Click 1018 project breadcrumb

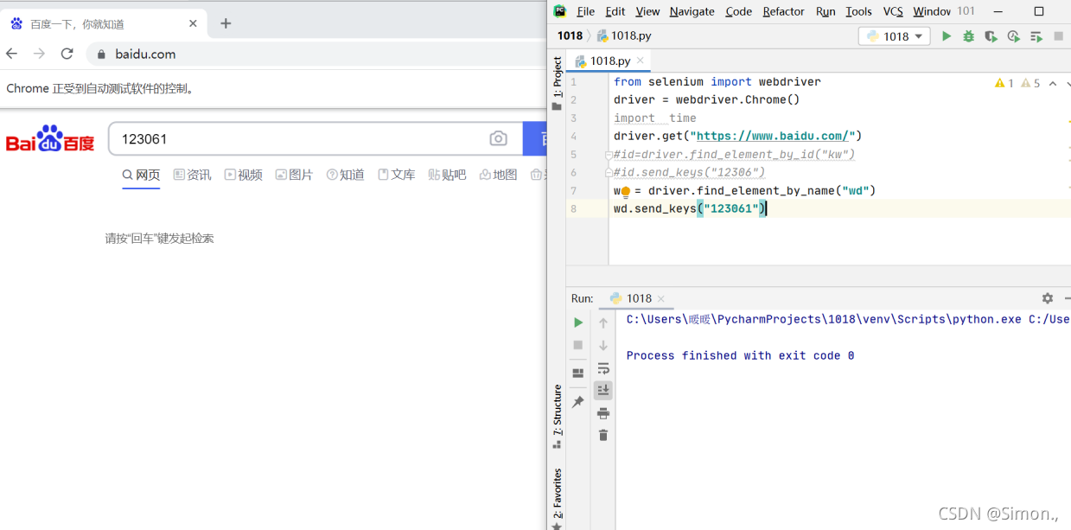570,35
